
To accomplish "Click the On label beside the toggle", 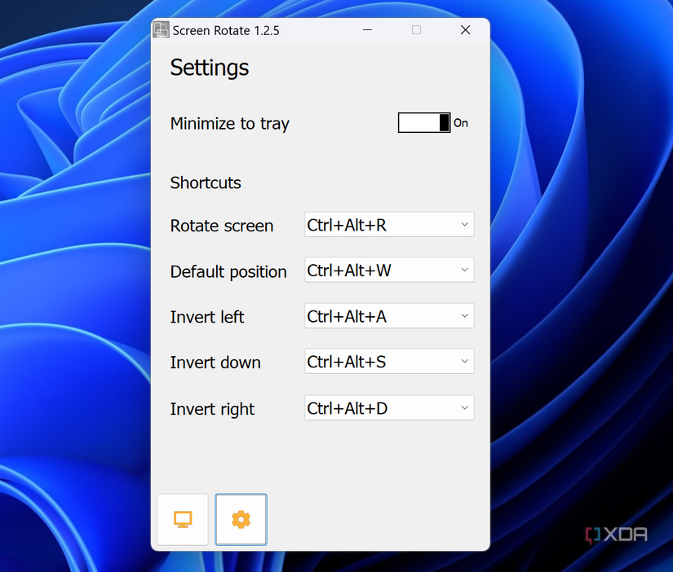I will pos(461,123).
